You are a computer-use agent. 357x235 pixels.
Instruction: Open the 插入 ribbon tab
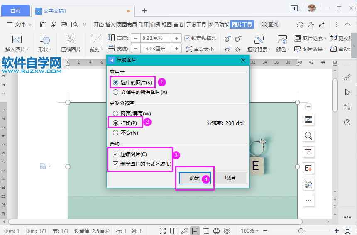coord(110,24)
